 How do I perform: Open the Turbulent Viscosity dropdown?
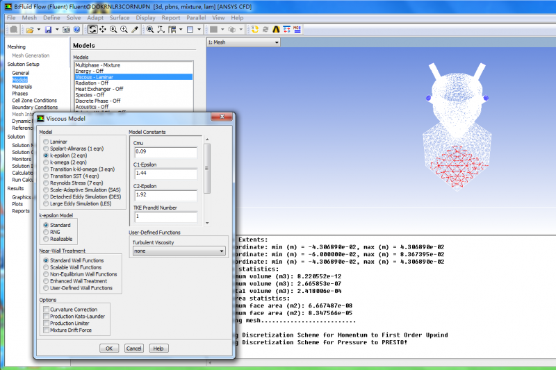pos(179,251)
